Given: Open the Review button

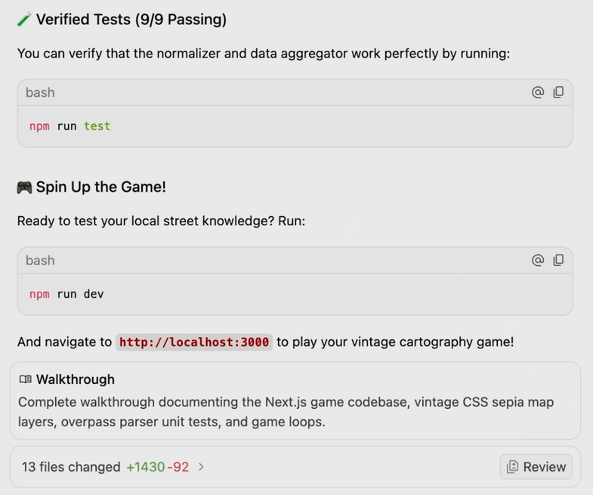Looking at the screenshot, I should click(x=536, y=466).
